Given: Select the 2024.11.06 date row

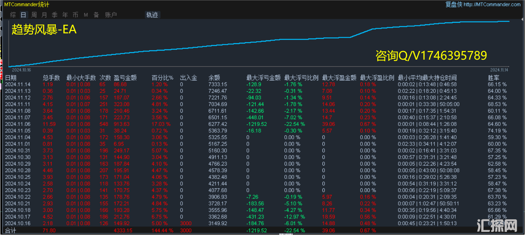Looking at the screenshot, I should (x=17, y=124).
